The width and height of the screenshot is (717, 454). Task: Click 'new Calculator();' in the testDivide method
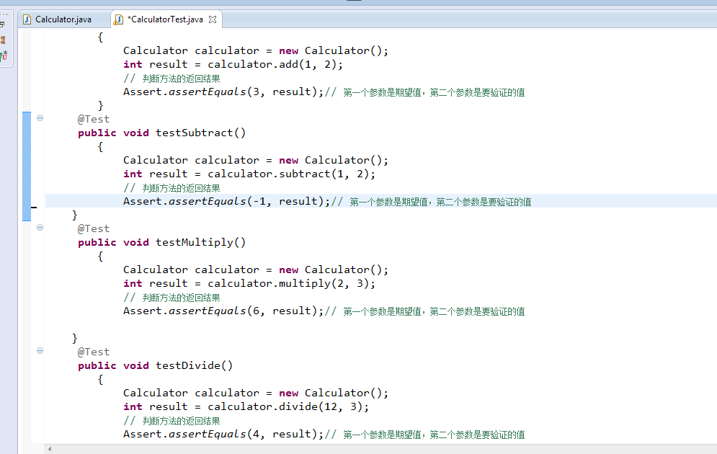334,393
